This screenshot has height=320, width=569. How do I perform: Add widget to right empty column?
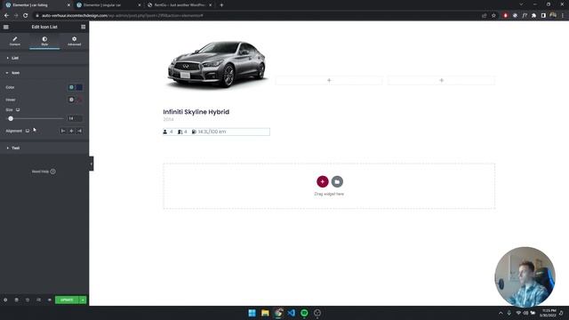tap(441, 81)
